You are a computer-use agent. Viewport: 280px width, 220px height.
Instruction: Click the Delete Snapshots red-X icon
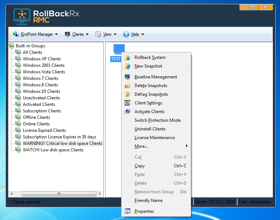pyautogui.click(x=127, y=86)
